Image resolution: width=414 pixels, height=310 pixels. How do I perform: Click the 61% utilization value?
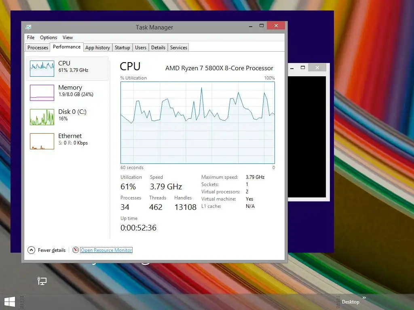pyautogui.click(x=128, y=186)
